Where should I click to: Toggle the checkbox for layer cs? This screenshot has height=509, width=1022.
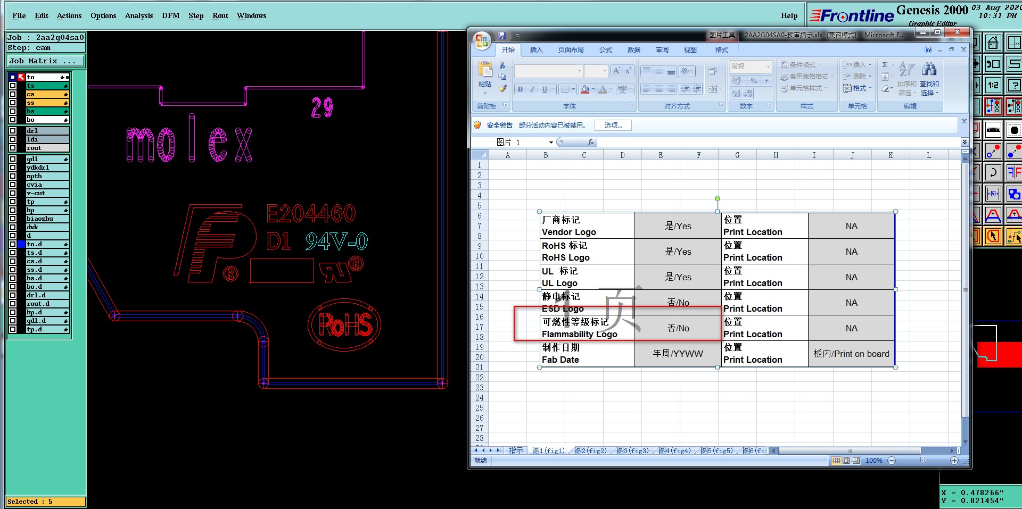pos(13,94)
